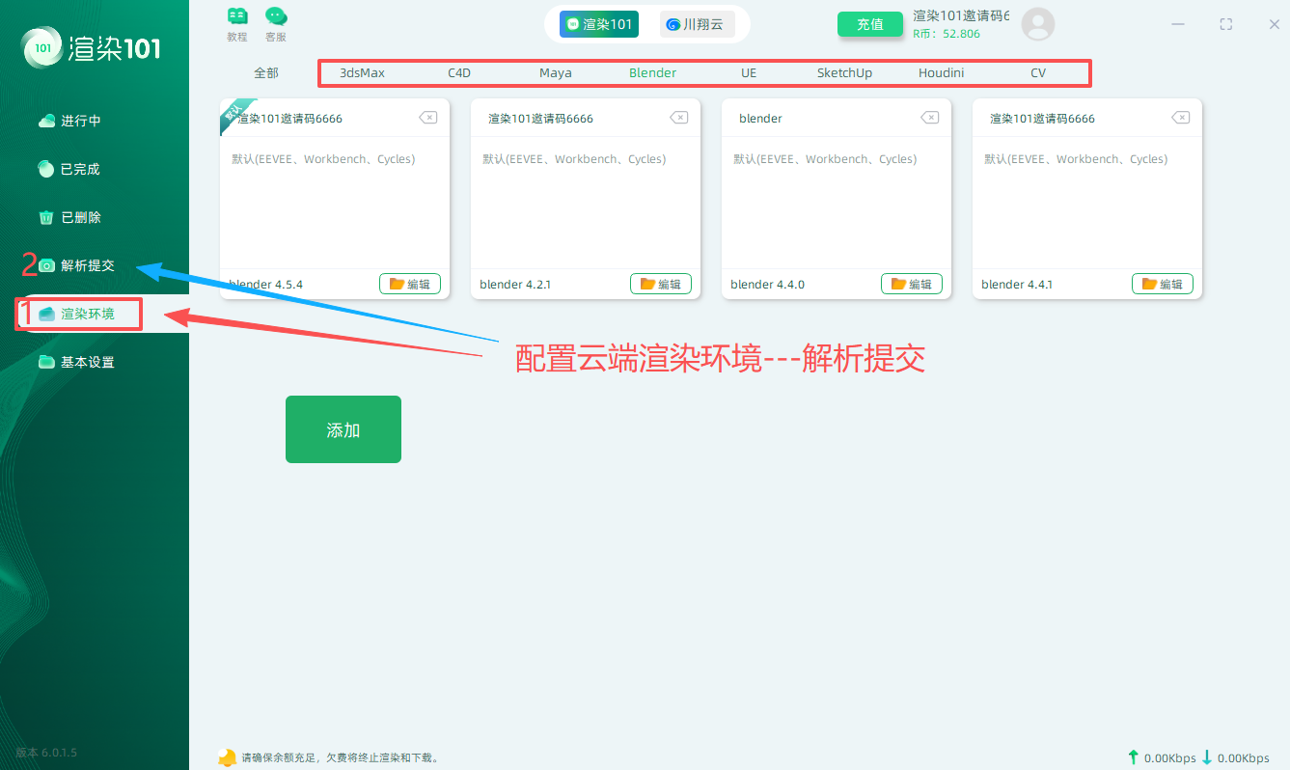Select the 全部 tab
This screenshot has height=770, width=1290.
coord(266,73)
